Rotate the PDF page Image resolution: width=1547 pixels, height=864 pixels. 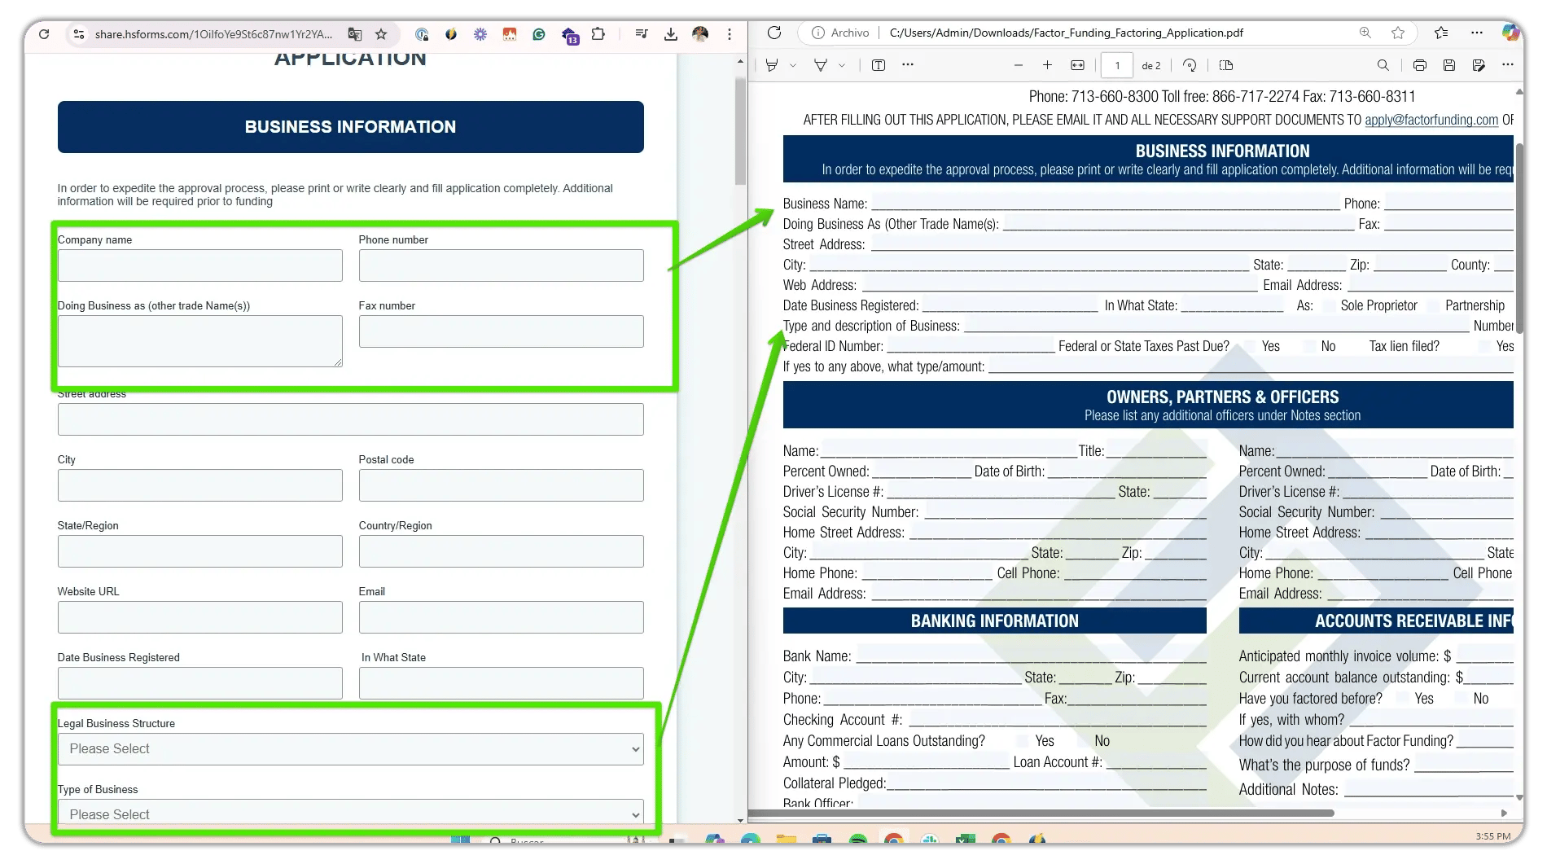coord(1189,65)
